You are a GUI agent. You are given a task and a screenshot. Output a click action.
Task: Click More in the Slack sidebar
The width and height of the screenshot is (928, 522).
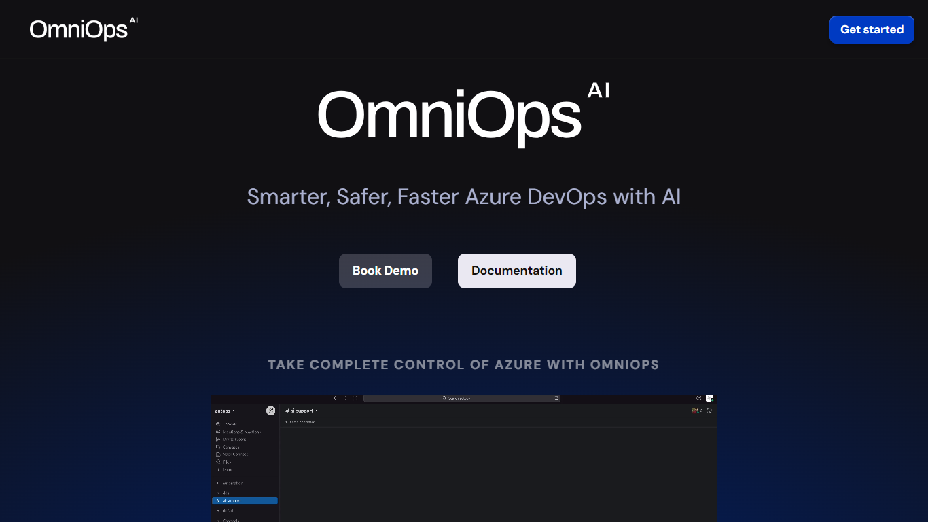[224, 469]
